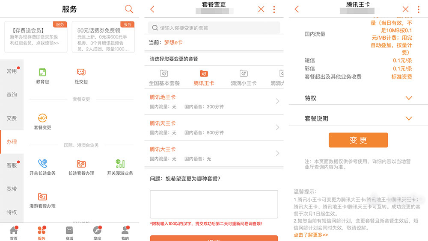Select 宽带 in the left sidebar
Image resolution: width=428 pixels, height=241 pixels.
12,189
